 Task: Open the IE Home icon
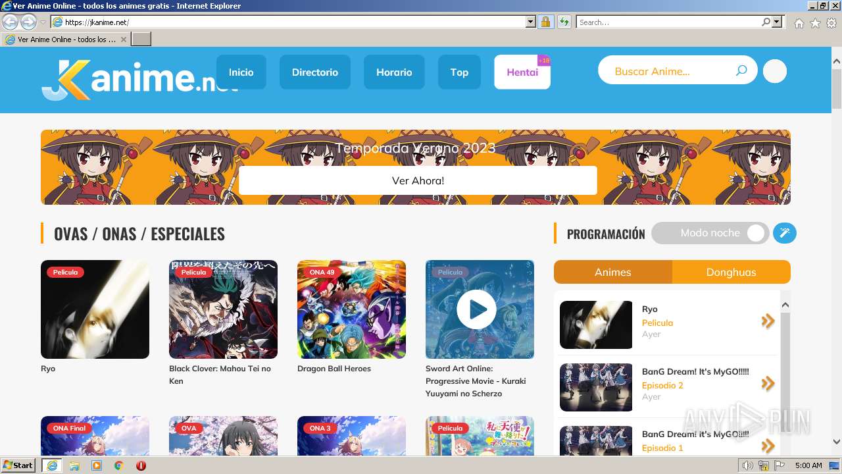pyautogui.click(x=799, y=23)
